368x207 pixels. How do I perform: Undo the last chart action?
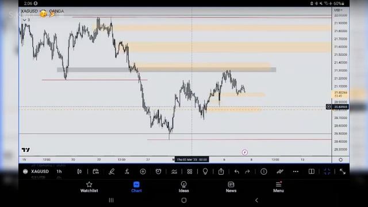pos(236,172)
